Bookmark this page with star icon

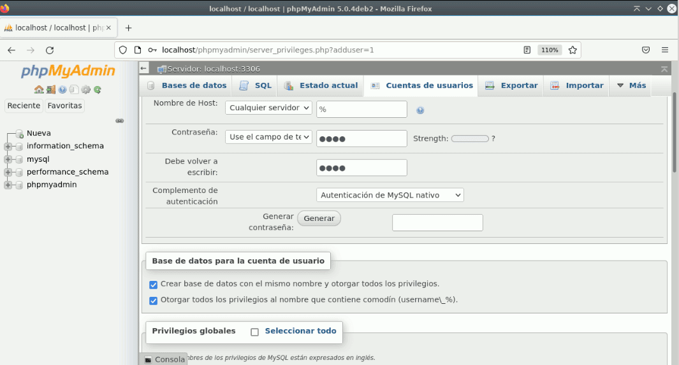[573, 50]
